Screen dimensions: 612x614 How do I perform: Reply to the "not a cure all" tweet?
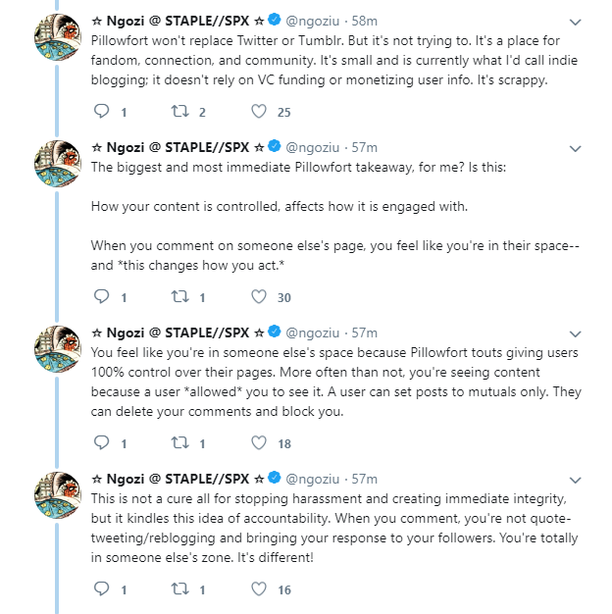point(101,589)
